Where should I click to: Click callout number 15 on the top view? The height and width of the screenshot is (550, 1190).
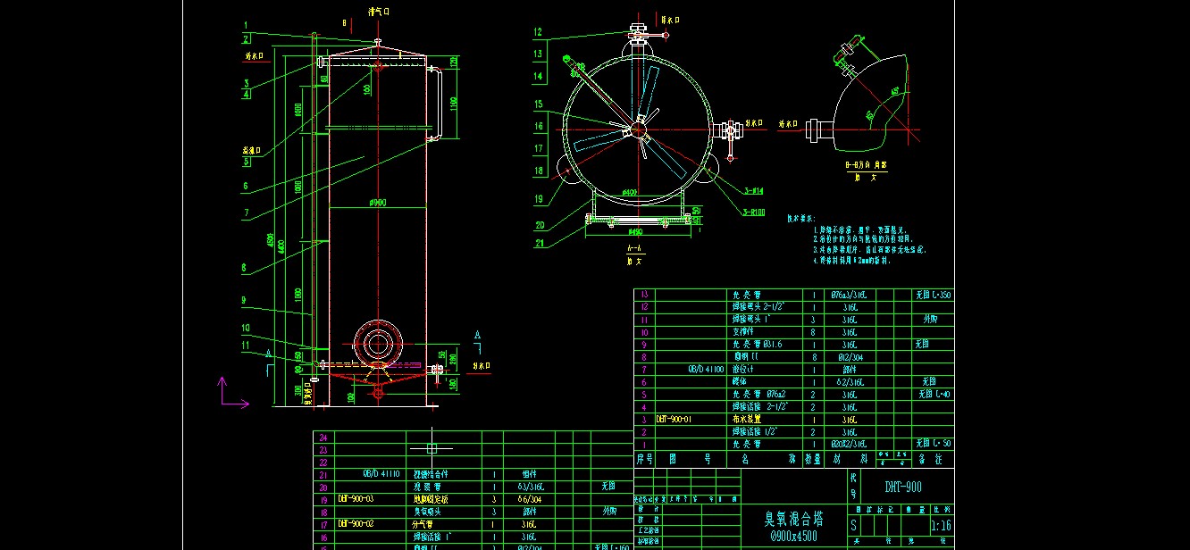point(539,104)
